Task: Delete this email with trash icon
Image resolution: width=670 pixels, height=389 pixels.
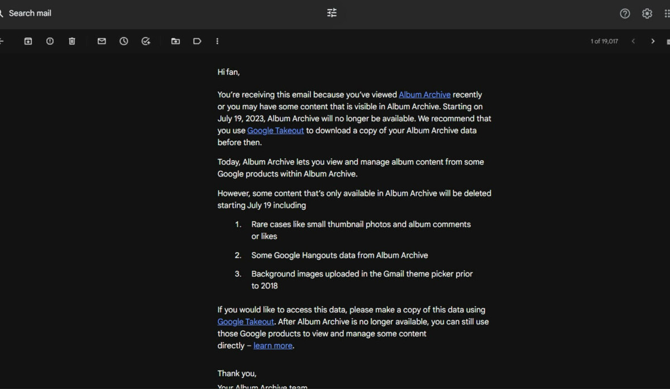Action: tap(72, 41)
